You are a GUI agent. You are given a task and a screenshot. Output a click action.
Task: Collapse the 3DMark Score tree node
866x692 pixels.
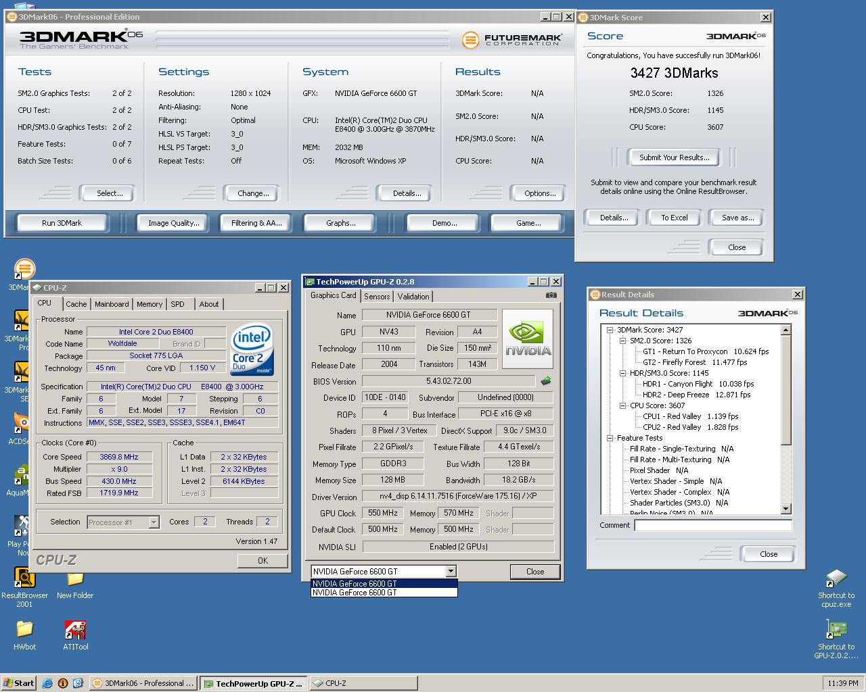(x=610, y=330)
